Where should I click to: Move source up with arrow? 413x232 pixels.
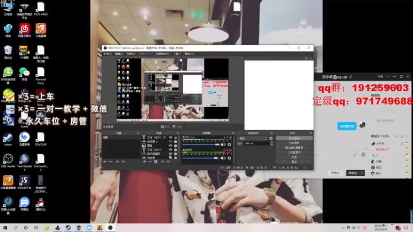click(162, 161)
